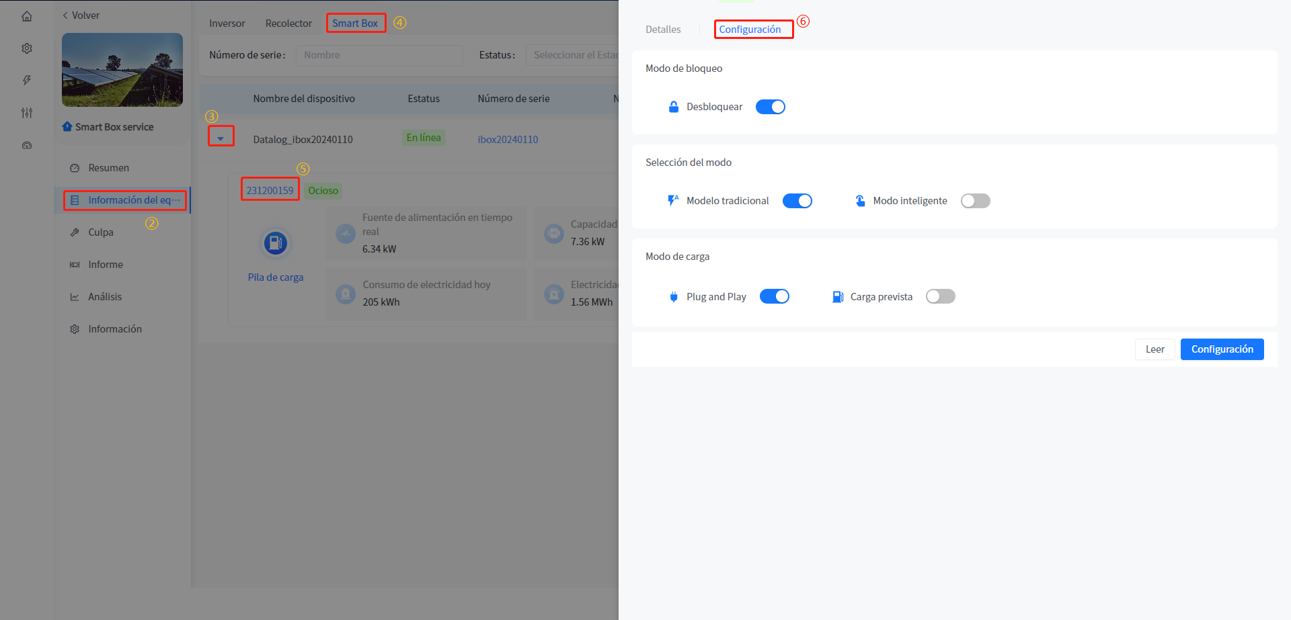
Task: Enable the Modo inteligente switch
Action: pos(975,201)
